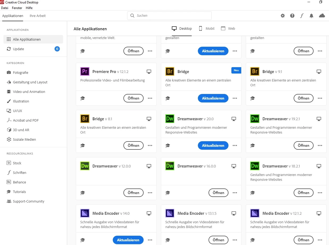Viewport: 329px width, 245px height.
Task: Open the Fenster menu
Action: 17,8
